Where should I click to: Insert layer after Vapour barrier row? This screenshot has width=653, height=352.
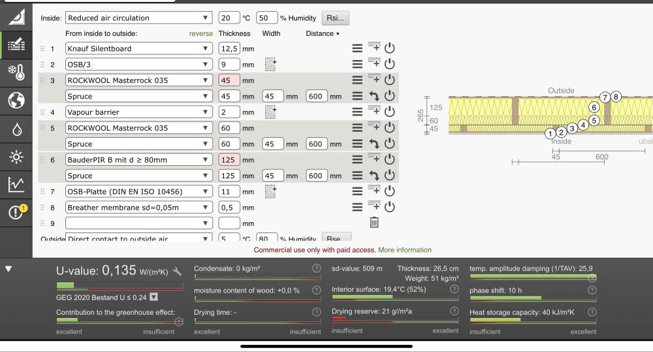374,110
